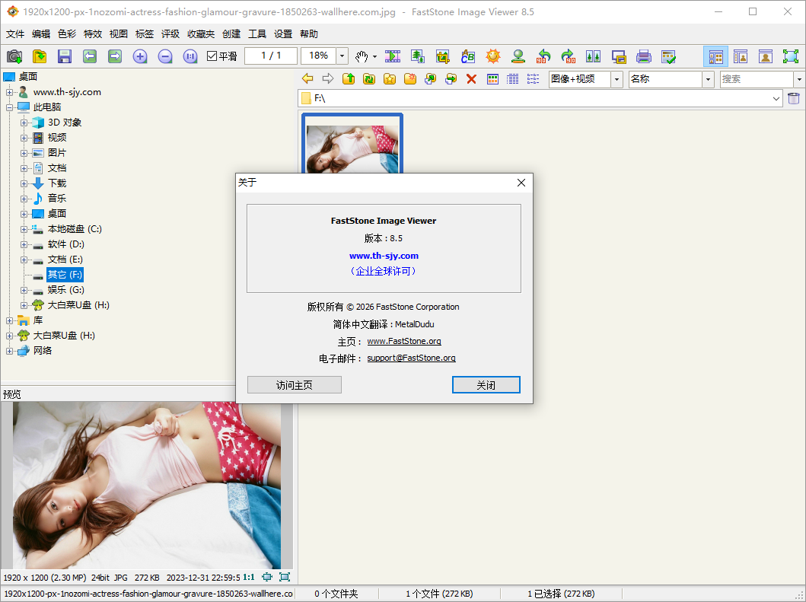Expand the 库 tree node
The image size is (806, 602).
click(9, 320)
